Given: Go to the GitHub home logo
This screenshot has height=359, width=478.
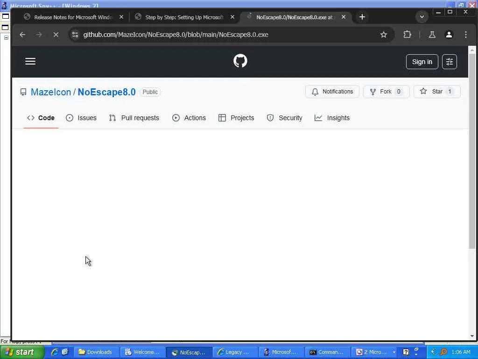Looking at the screenshot, I should [240, 61].
